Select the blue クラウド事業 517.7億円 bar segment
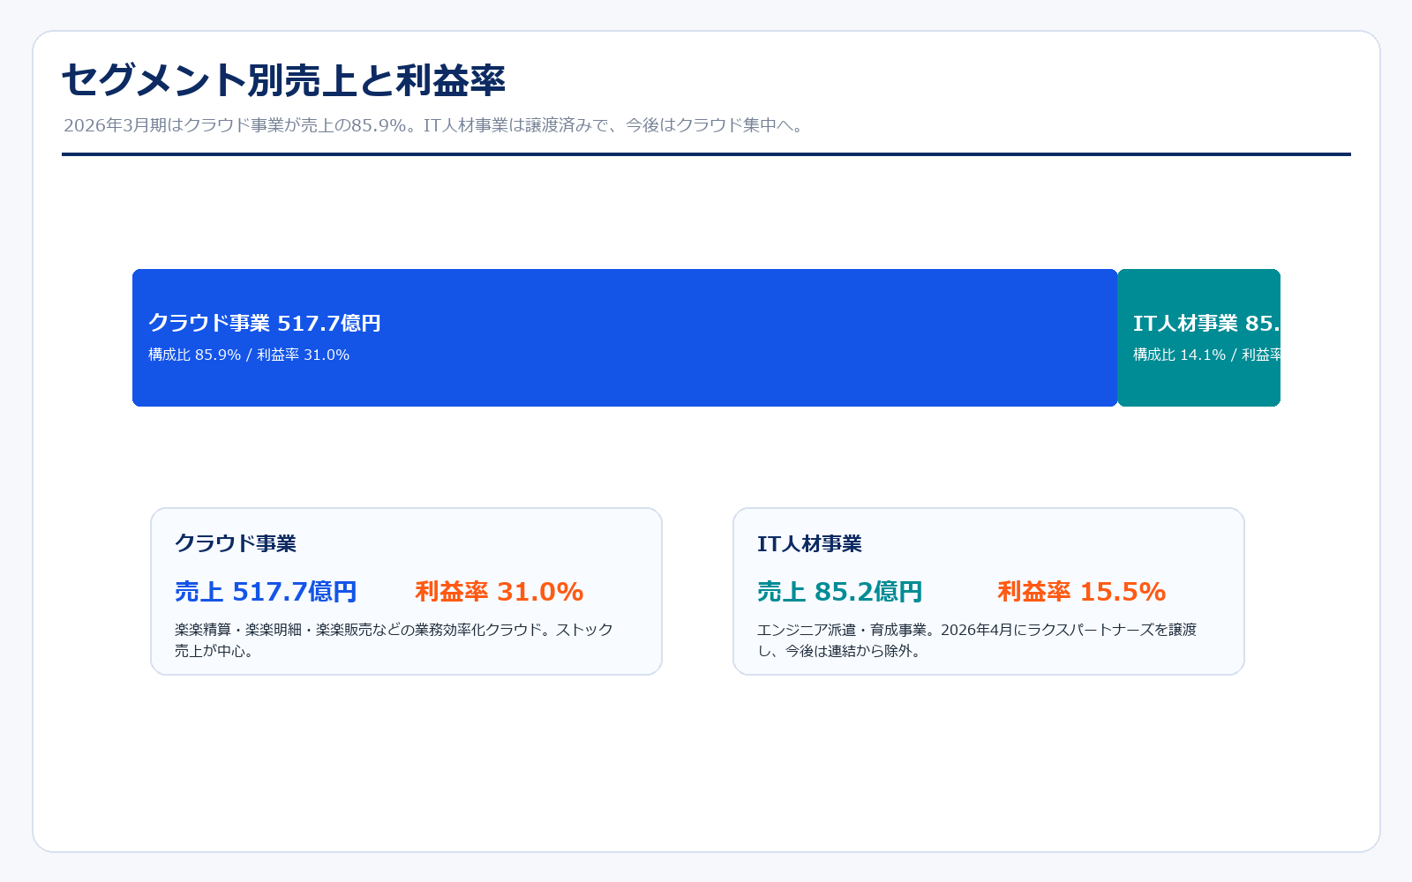The image size is (1412, 882). 625,338
